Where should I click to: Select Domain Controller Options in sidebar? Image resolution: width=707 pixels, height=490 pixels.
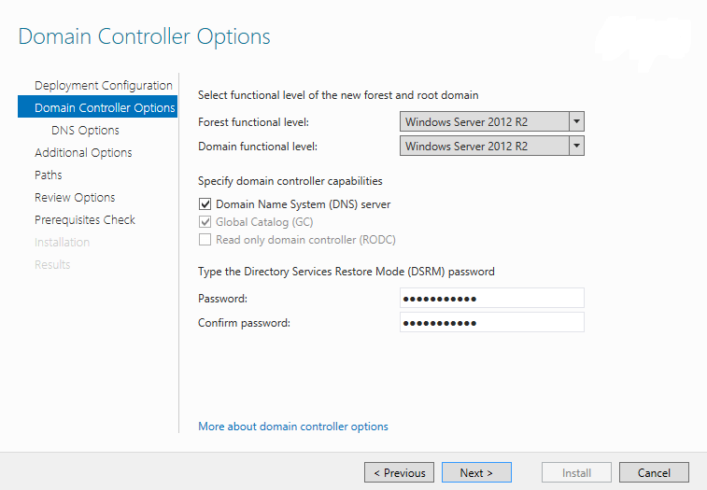[x=104, y=108]
